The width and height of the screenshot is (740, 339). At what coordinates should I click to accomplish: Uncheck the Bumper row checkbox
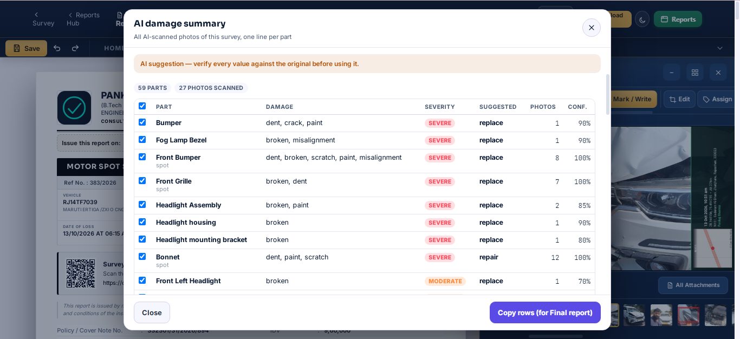(142, 122)
